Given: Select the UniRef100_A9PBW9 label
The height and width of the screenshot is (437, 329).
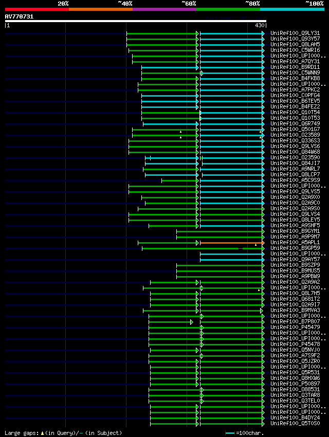Looking at the screenshot, I should [x=295, y=276].
